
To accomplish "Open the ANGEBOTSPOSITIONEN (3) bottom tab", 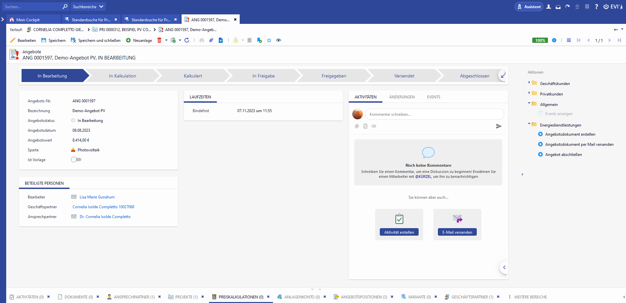I will (x=363, y=297).
